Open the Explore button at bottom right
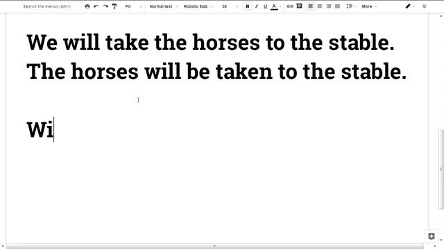Screen dimensions: 444x249 pyautogui.click(x=432, y=237)
